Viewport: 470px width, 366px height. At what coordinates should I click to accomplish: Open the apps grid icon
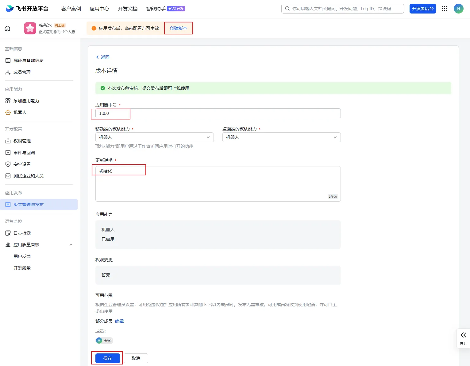pos(445,9)
